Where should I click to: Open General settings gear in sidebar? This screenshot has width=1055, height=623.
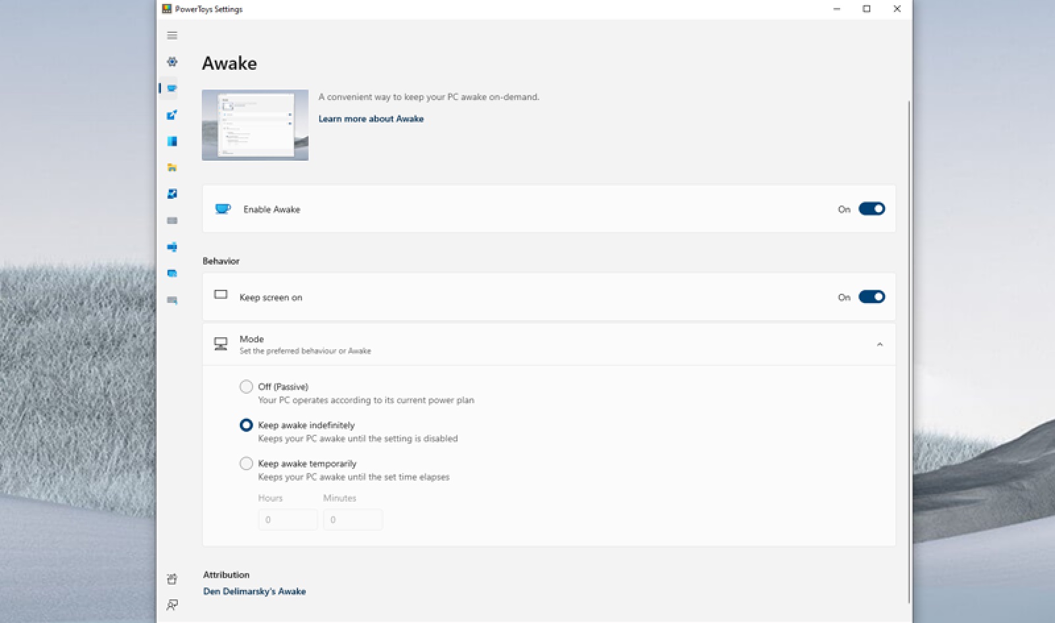point(172,62)
